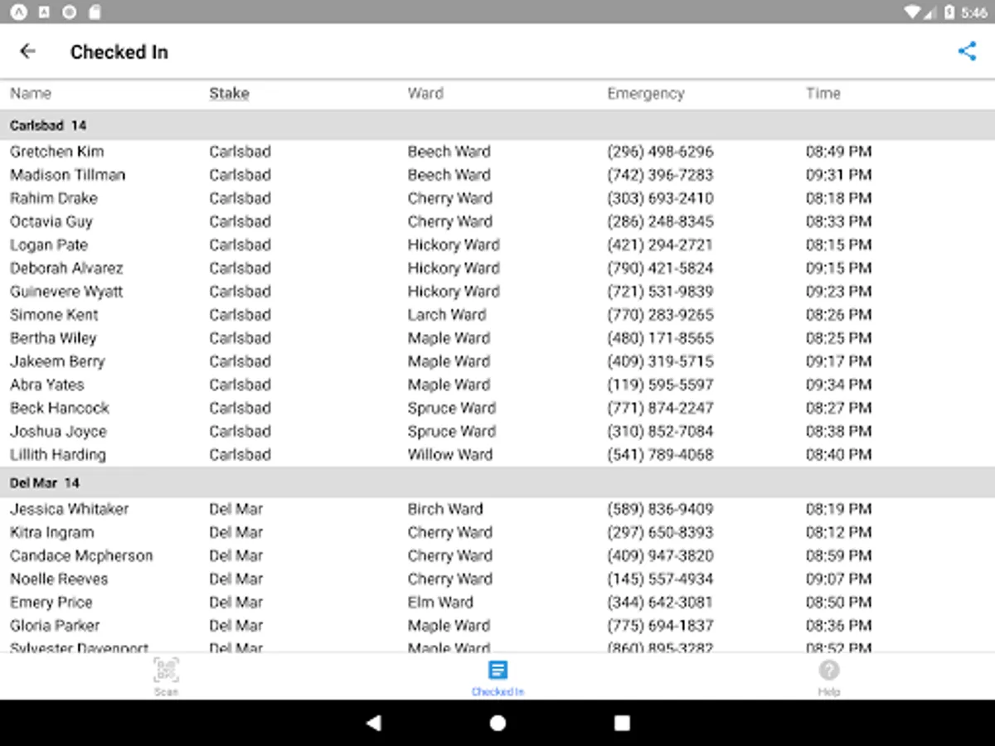Tap emergency number (421) 294-2721
The height and width of the screenshot is (746, 995).
coord(660,245)
